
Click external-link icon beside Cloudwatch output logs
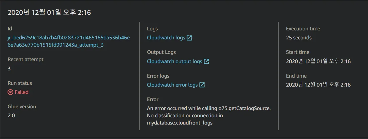[206, 61]
